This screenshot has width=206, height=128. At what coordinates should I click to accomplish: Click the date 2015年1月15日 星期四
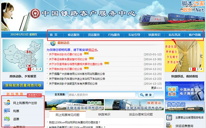coord(23,35)
